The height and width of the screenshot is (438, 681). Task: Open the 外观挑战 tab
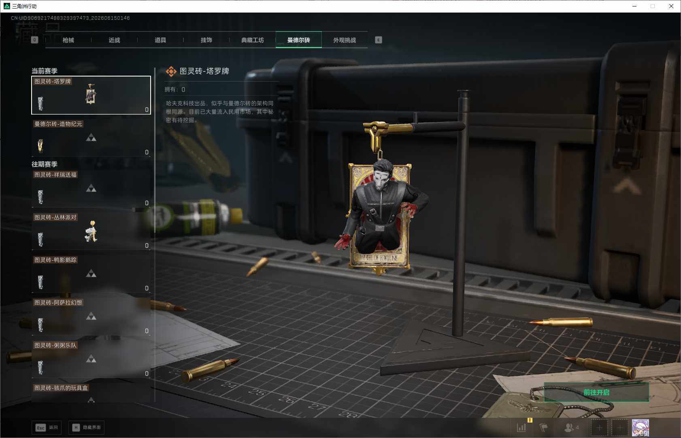[345, 40]
